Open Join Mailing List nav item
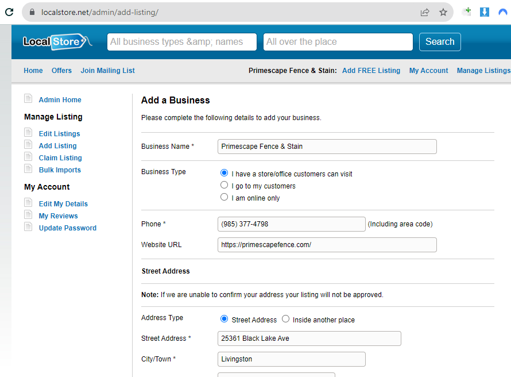 click(107, 71)
